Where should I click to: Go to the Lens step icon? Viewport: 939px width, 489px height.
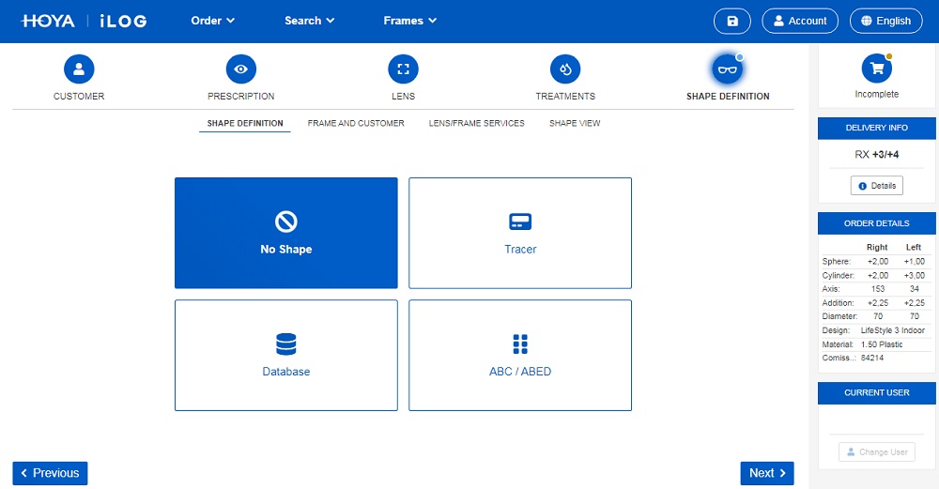pos(403,69)
